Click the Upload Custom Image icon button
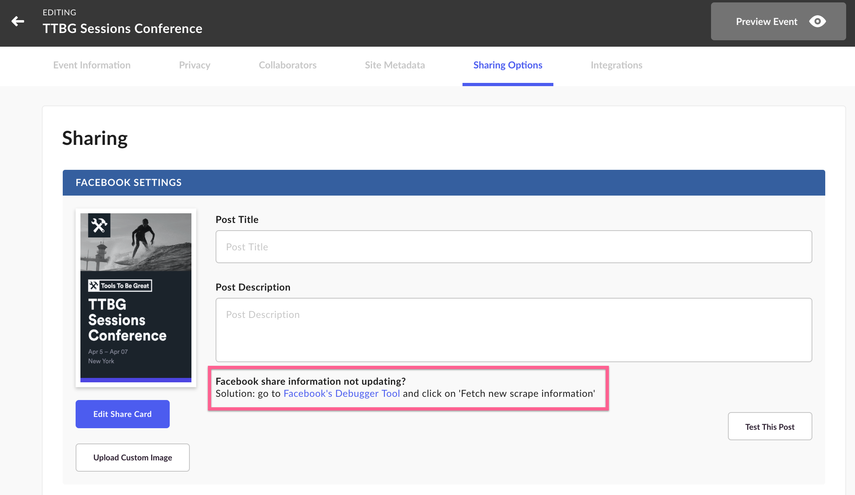The height and width of the screenshot is (495, 855). pos(132,457)
